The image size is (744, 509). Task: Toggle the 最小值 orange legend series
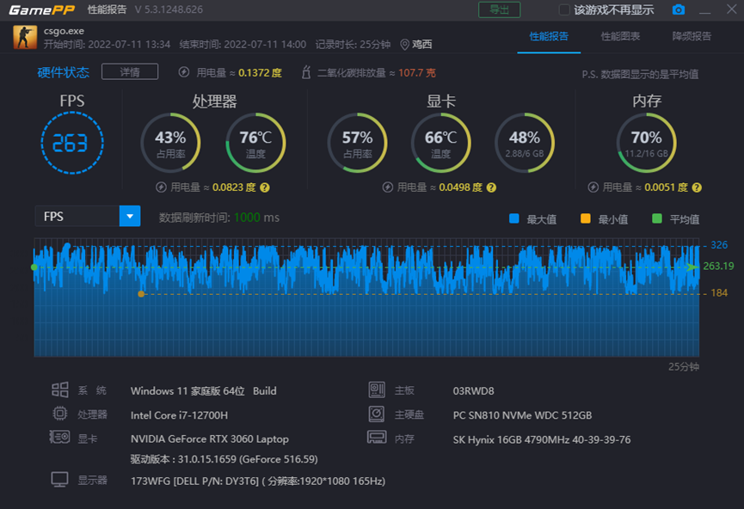coord(586,218)
